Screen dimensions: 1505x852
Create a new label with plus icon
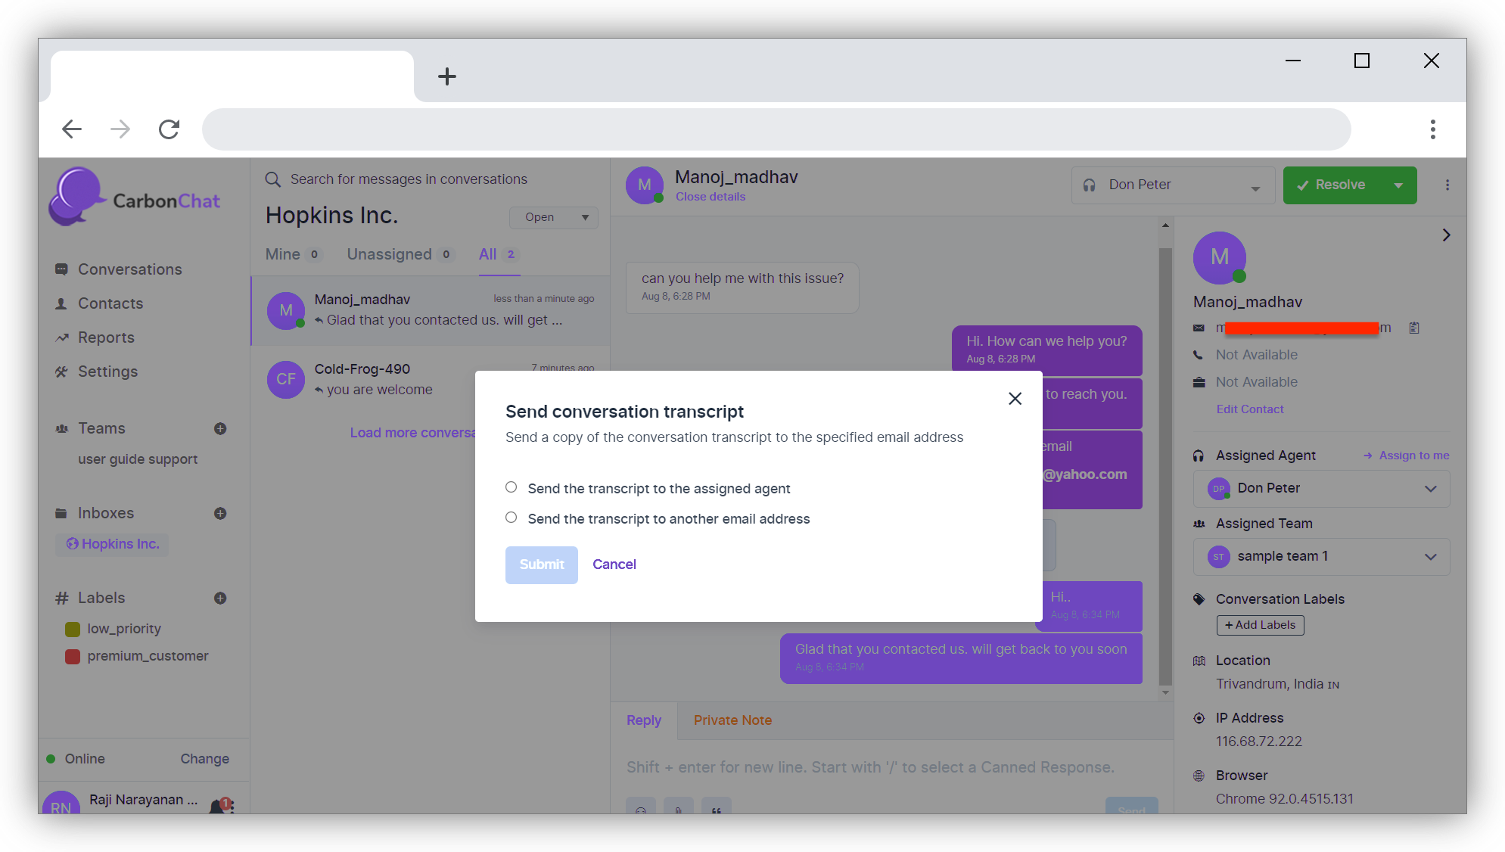(x=220, y=598)
